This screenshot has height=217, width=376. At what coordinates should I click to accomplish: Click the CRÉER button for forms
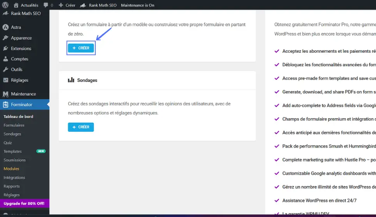click(81, 48)
